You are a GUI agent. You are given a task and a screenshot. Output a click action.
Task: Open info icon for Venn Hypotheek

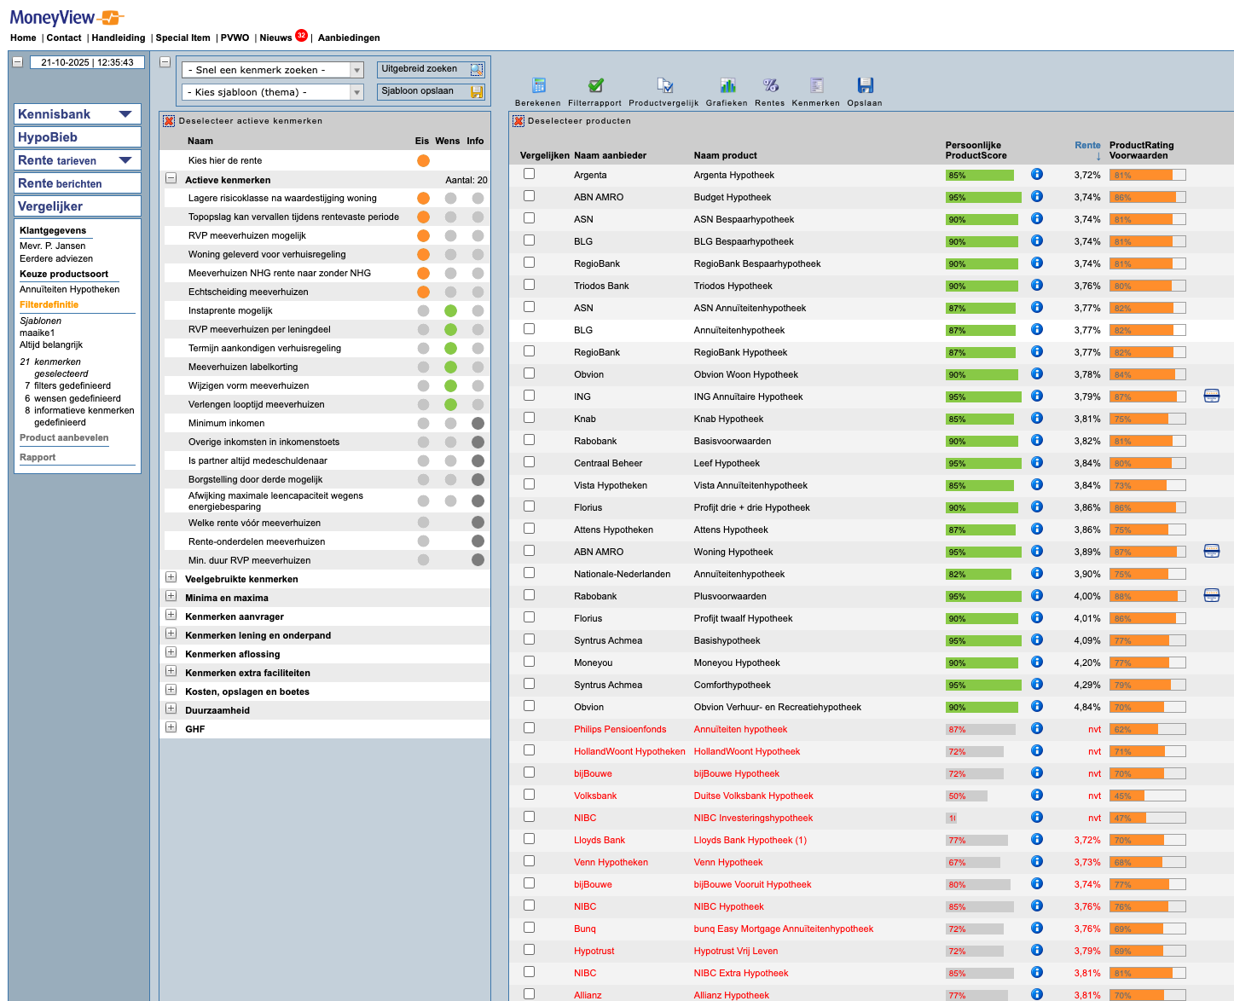pyautogui.click(x=1037, y=861)
